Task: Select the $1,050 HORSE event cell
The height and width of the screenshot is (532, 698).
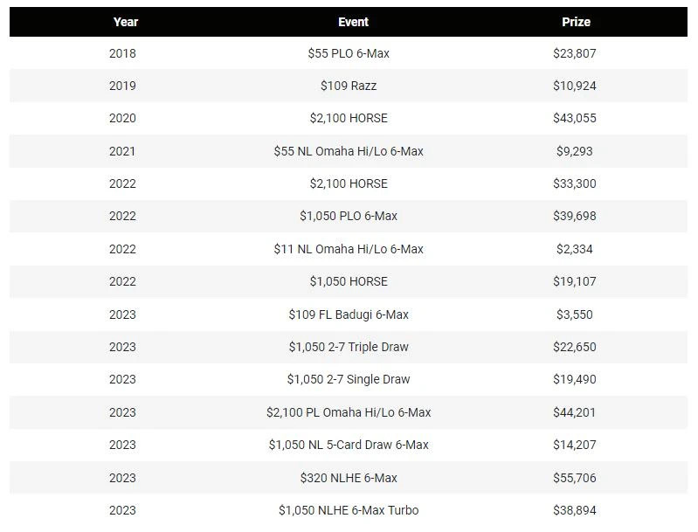Action: [x=349, y=281]
